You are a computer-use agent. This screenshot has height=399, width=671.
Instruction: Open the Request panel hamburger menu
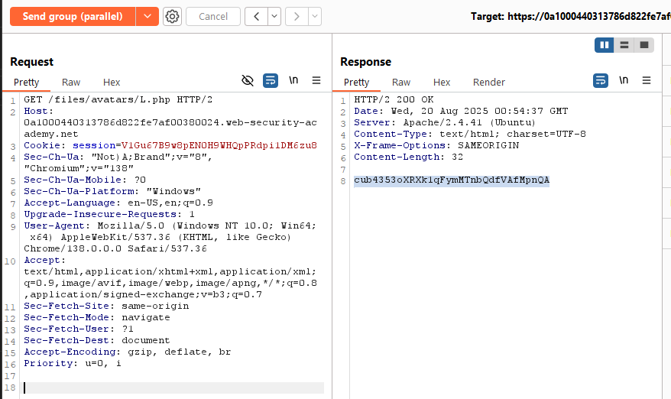[316, 80]
